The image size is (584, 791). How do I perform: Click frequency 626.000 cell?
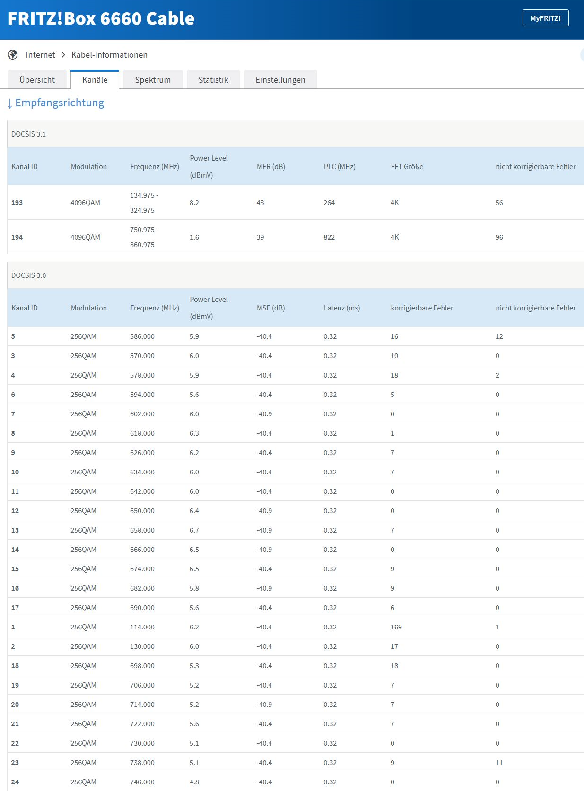tap(142, 453)
